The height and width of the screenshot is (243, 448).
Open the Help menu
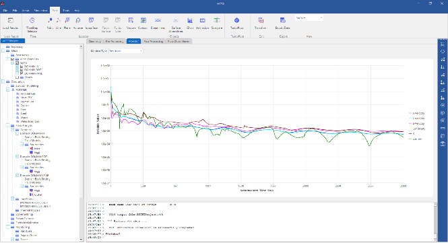pyautogui.click(x=77, y=11)
